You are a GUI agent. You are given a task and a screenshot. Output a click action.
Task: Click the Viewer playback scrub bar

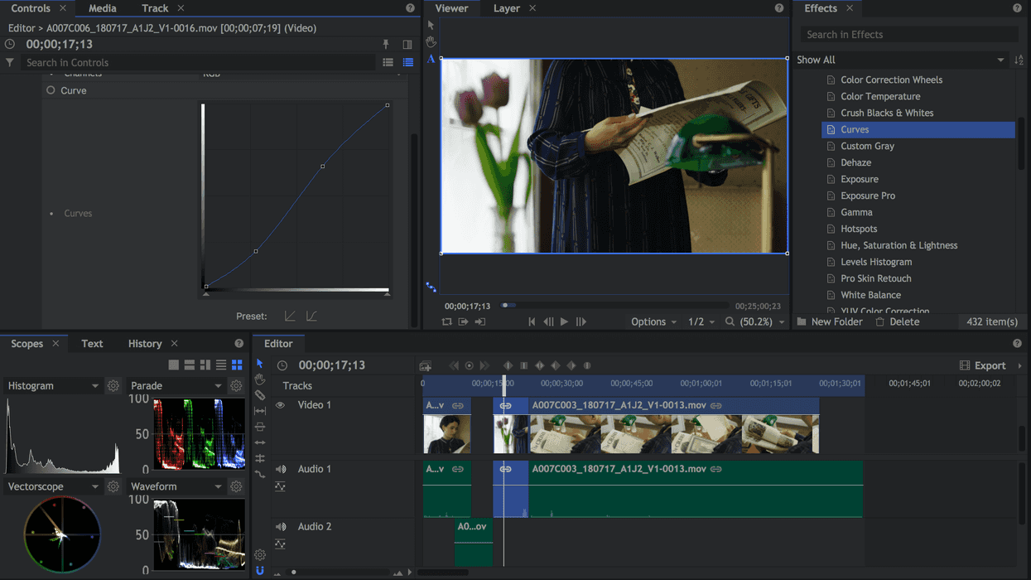614,306
